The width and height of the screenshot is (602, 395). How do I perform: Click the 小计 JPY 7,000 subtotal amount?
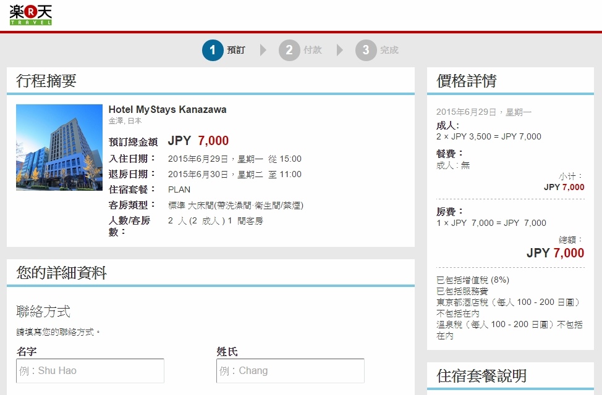[564, 187]
